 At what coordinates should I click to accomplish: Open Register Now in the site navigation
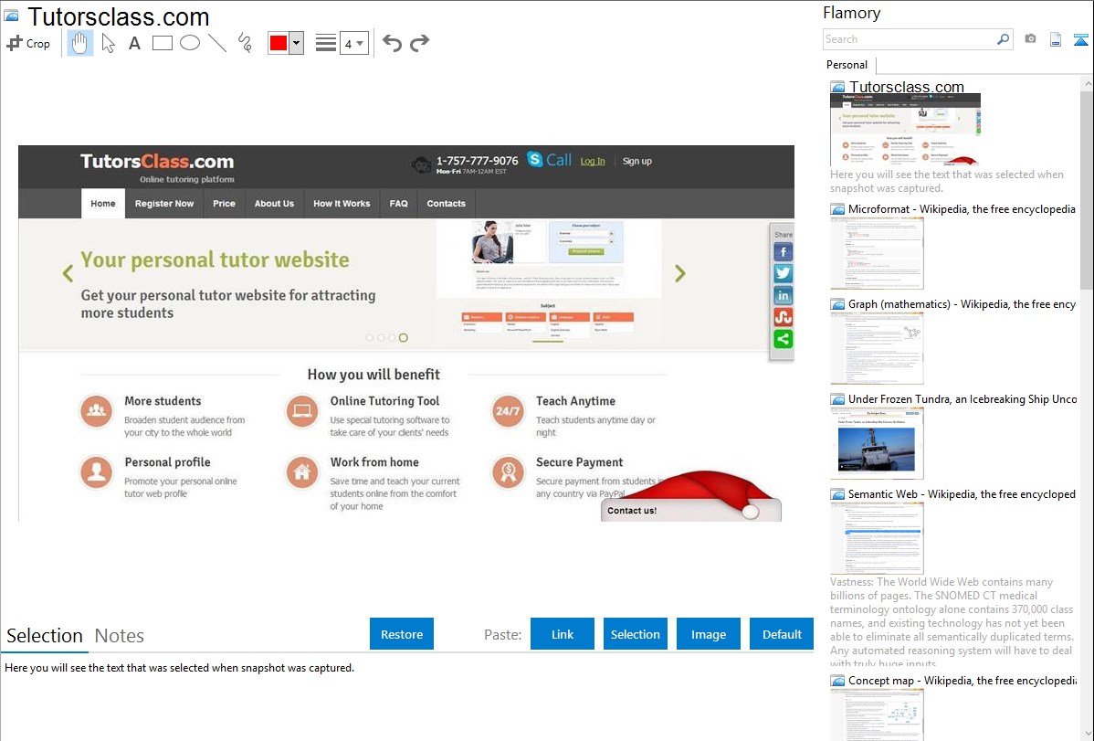[164, 204]
